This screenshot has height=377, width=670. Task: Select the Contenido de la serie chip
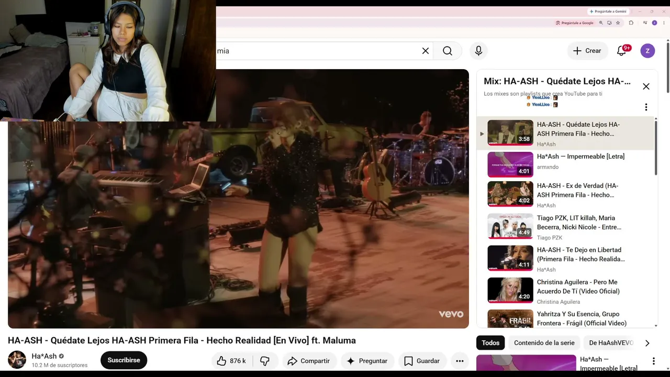click(x=544, y=343)
